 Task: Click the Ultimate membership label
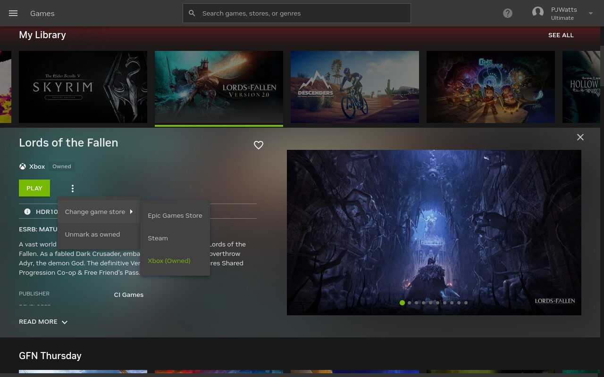pos(562,18)
